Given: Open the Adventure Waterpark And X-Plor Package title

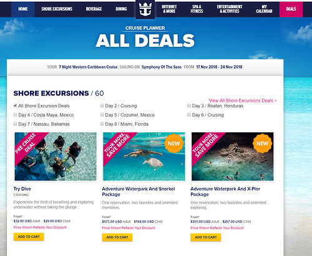Looking at the screenshot, I should pyautogui.click(x=225, y=192).
